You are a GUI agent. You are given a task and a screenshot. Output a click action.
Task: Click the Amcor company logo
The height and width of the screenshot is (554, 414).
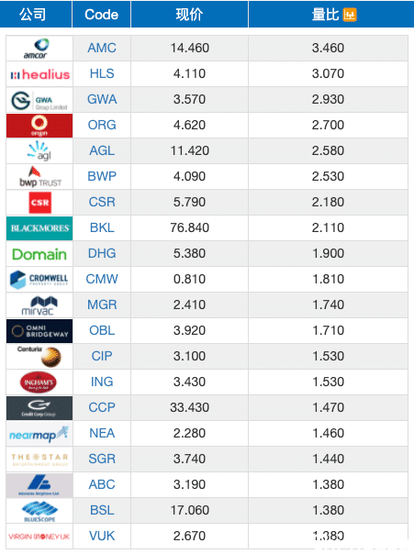(39, 49)
